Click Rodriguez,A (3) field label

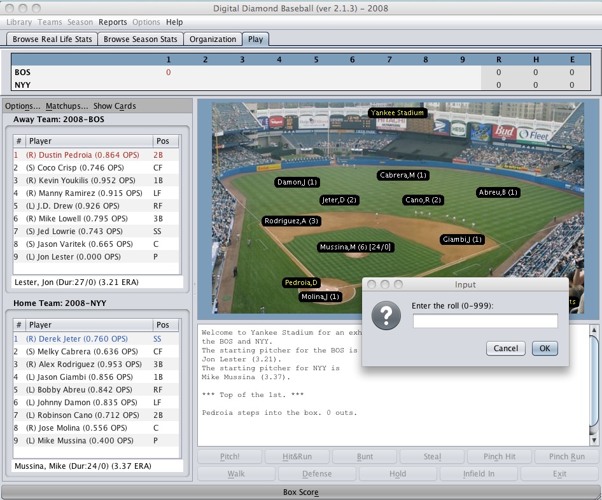pos(291,221)
